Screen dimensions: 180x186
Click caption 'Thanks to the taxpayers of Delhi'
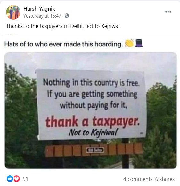point(63,26)
